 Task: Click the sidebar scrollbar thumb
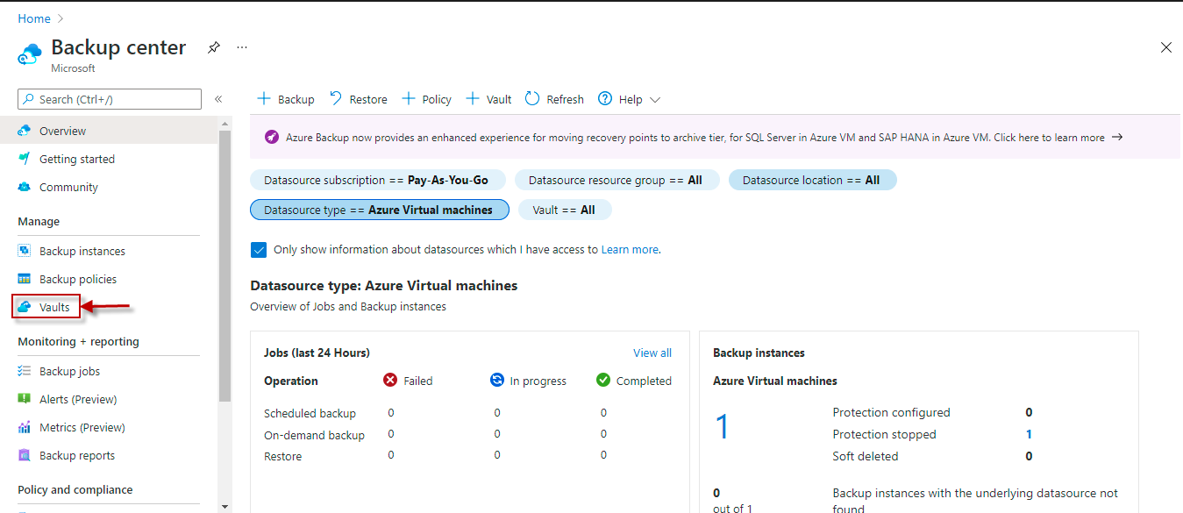[x=224, y=265]
